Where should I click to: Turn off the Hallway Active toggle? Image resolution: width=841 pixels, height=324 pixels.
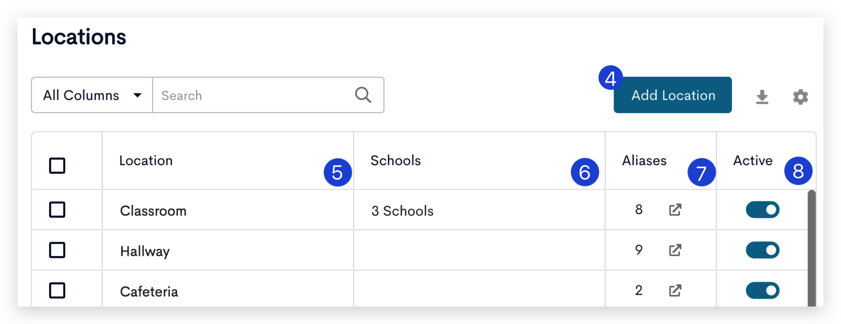(x=763, y=250)
